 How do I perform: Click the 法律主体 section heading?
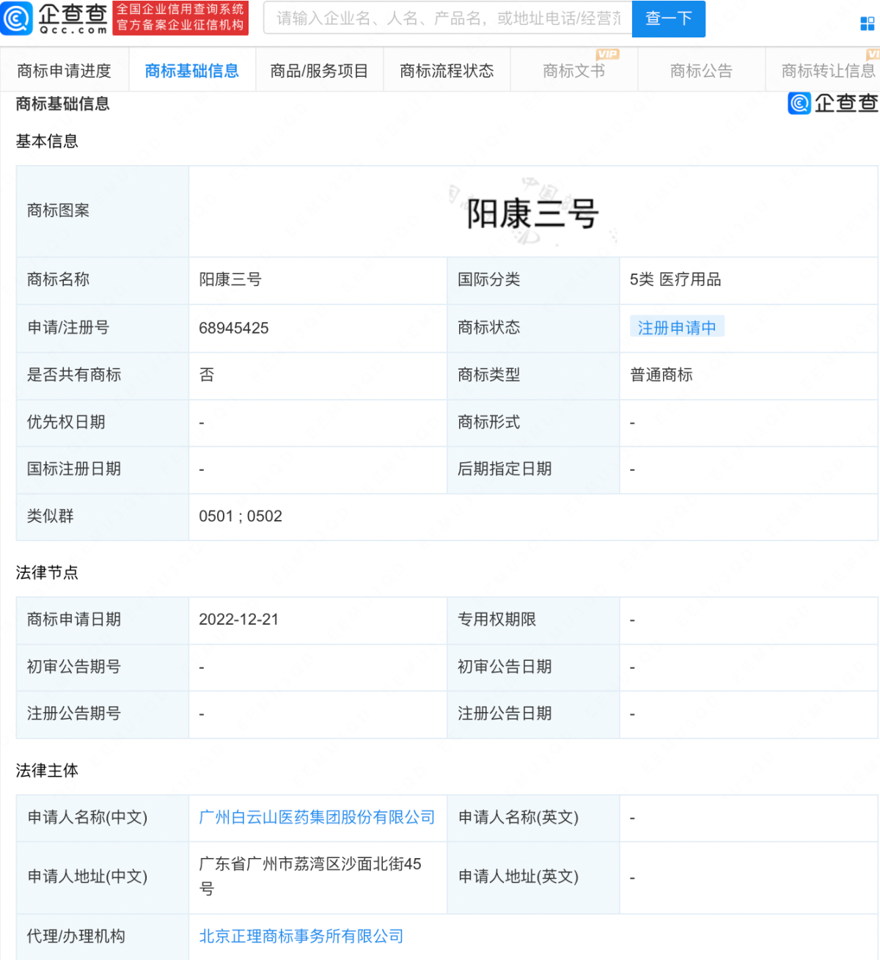(47, 770)
